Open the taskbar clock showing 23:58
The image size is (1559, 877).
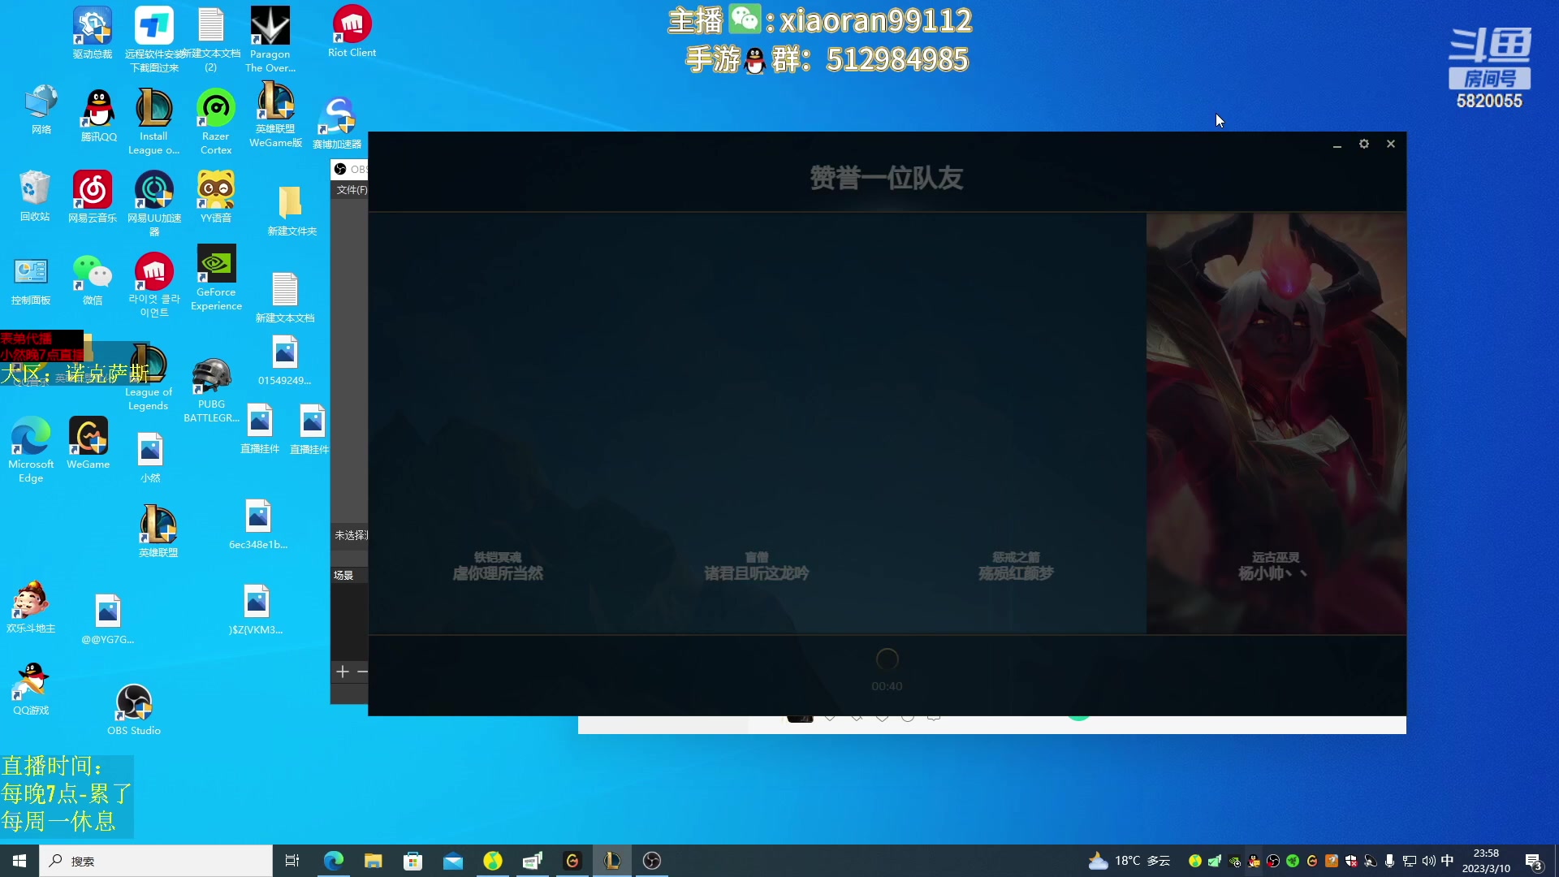tap(1486, 861)
